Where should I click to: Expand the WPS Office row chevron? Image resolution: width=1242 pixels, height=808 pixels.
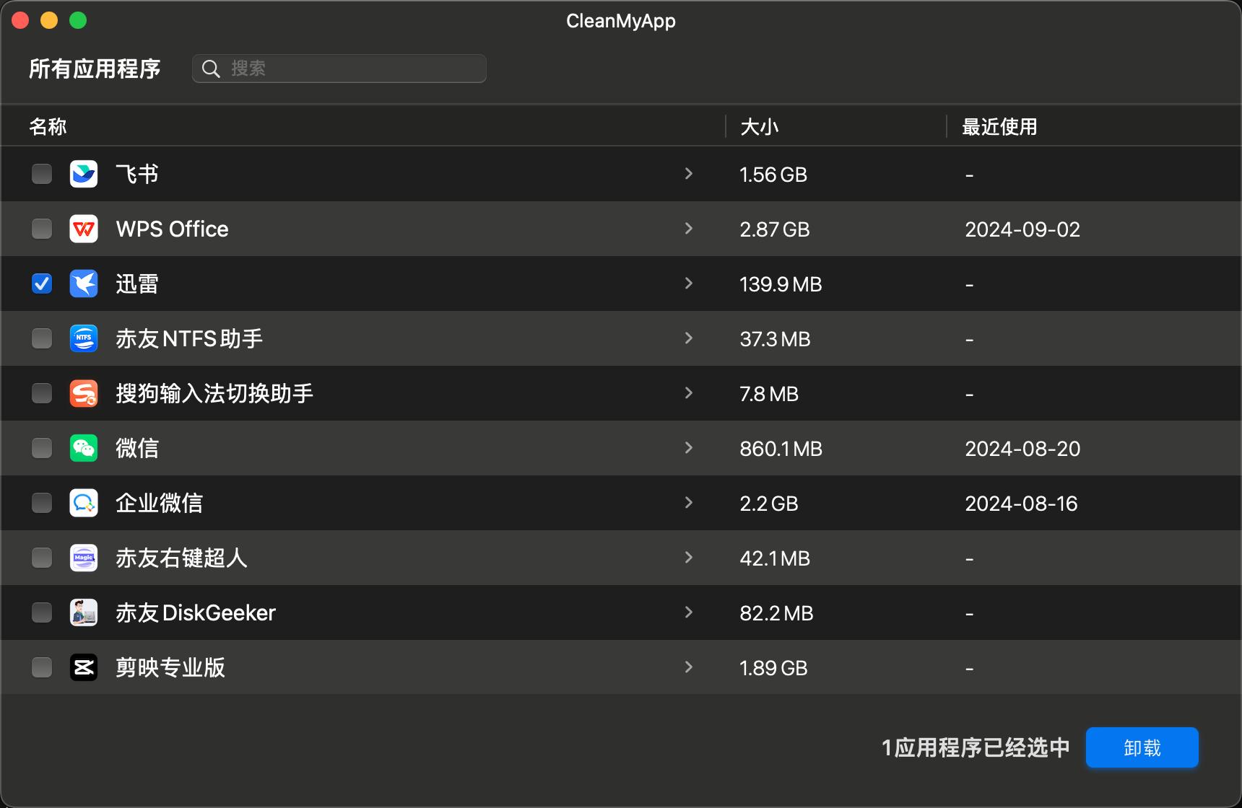689,229
